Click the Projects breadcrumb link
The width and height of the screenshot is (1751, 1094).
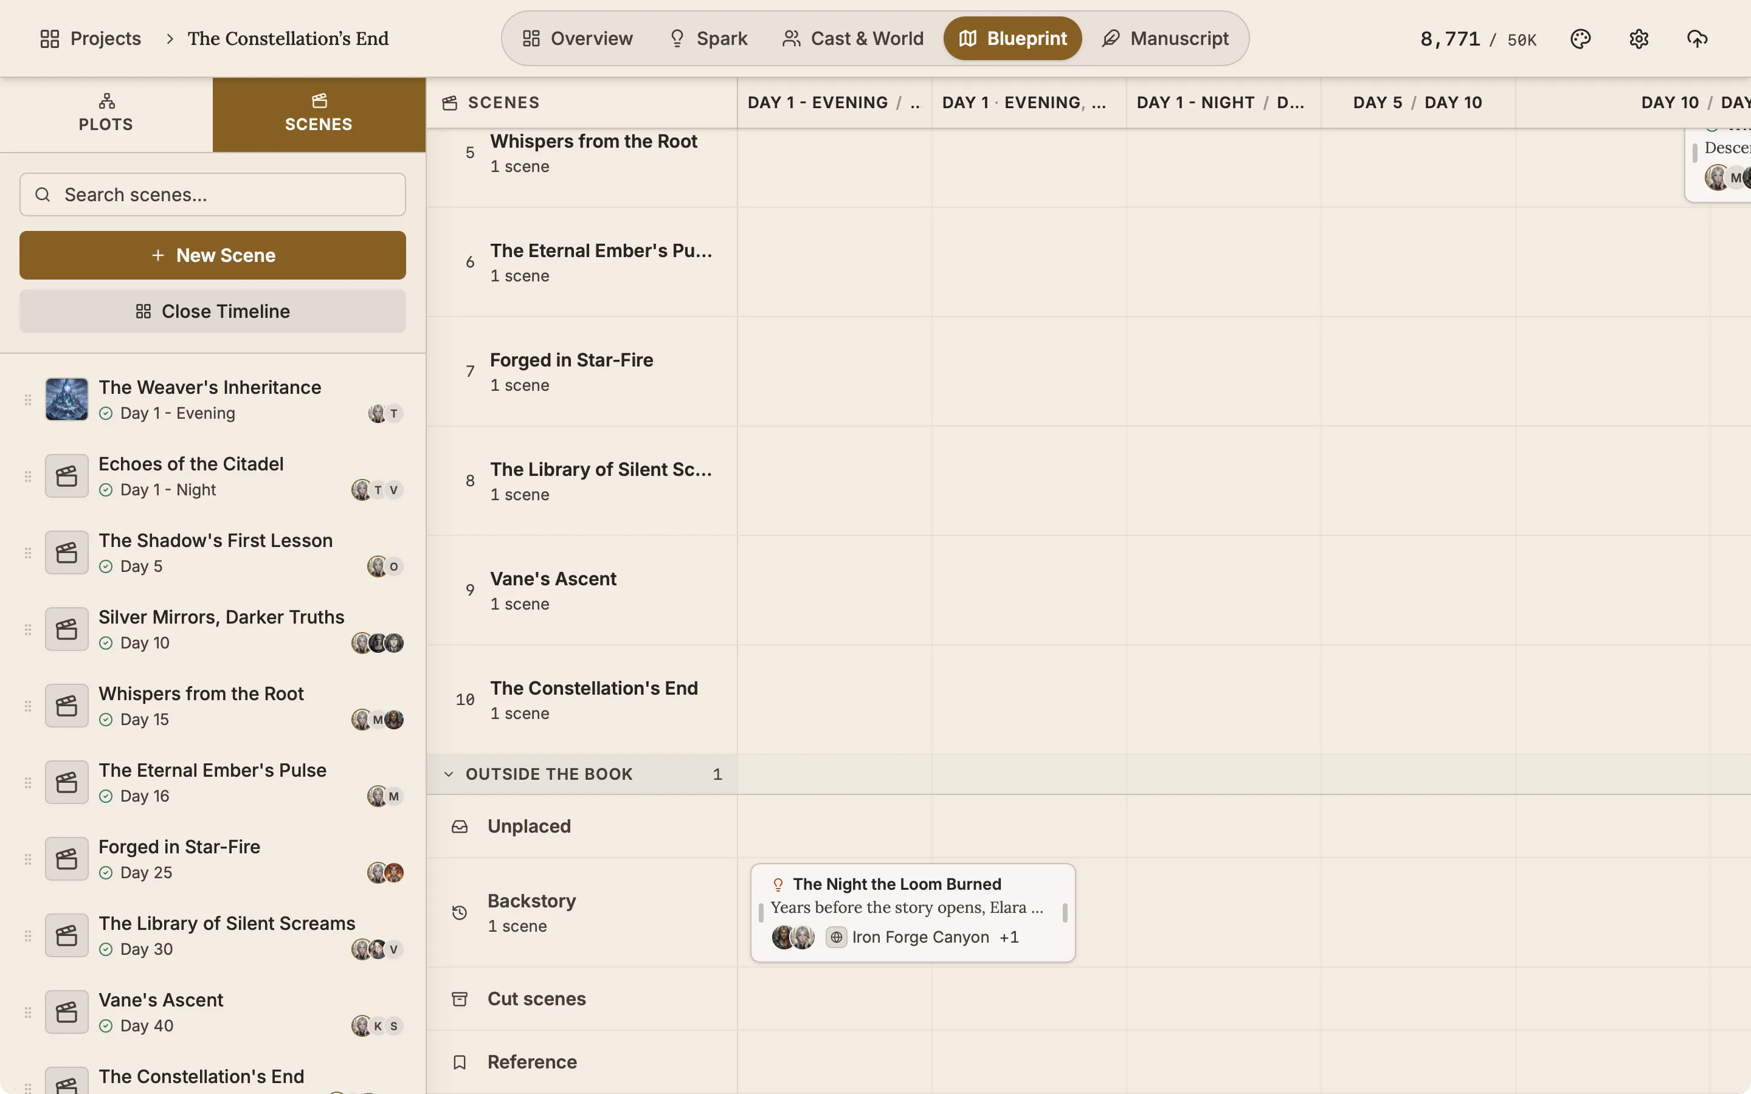(x=91, y=38)
